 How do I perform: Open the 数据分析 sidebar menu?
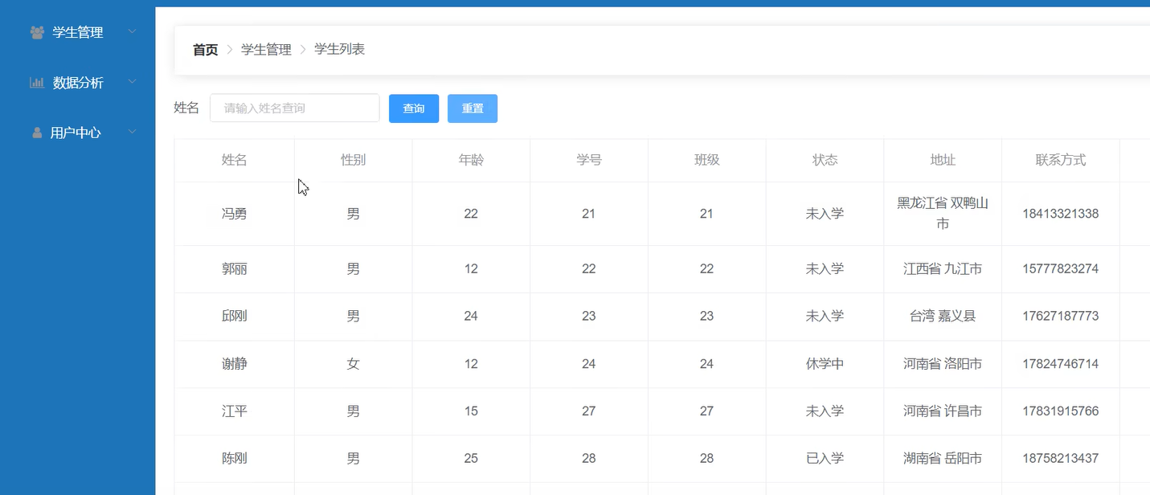click(x=78, y=82)
